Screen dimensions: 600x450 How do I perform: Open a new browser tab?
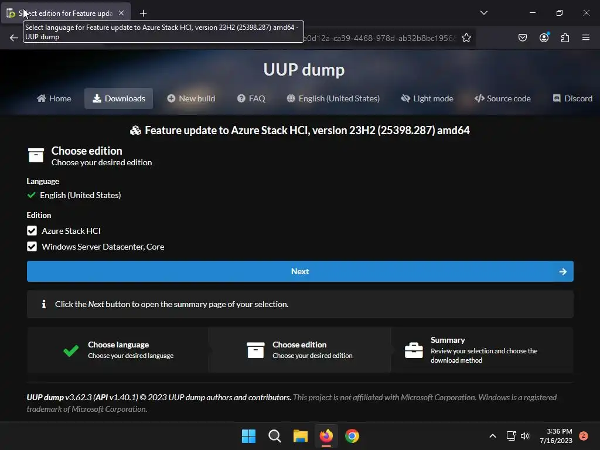[x=143, y=13]
